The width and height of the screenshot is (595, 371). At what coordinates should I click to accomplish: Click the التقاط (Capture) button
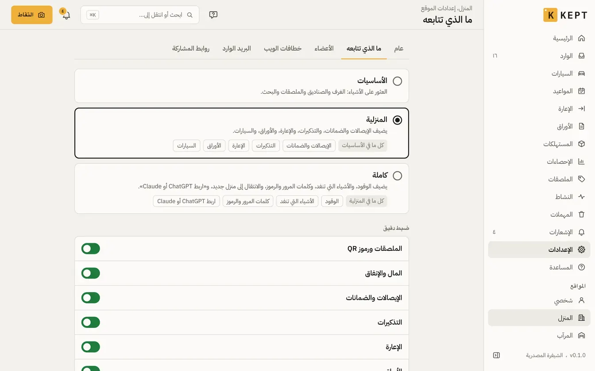pos(32,15)
